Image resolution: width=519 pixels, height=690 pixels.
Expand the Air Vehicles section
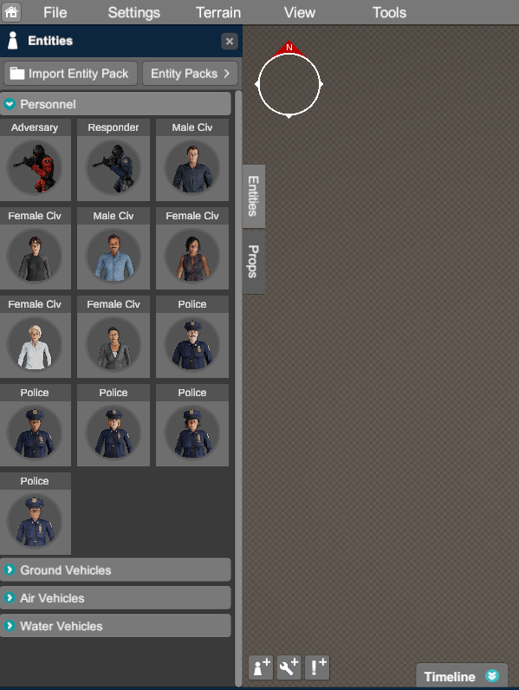115,598
